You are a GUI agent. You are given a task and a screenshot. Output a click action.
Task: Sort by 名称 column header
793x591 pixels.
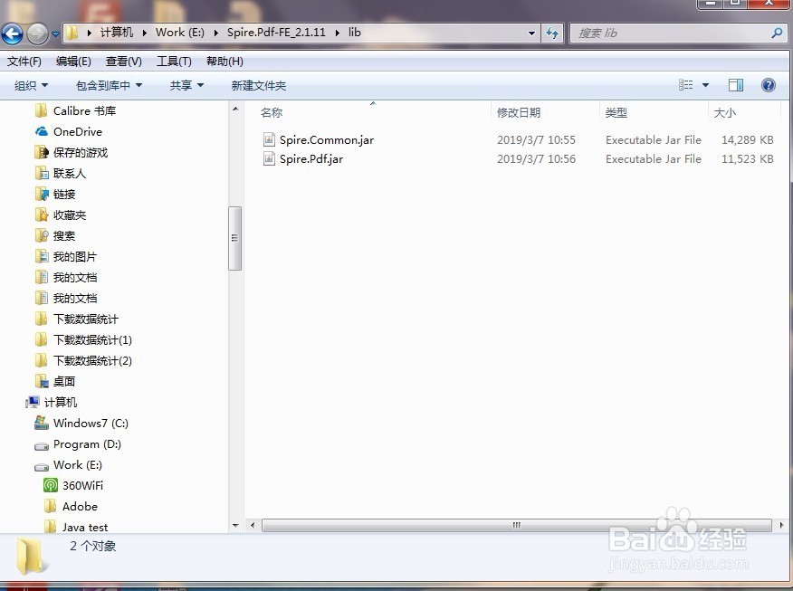tap(271, 113)
